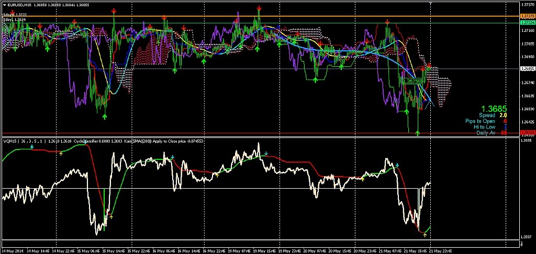Click the chart shift triangle marker at top

tap(430, 4)
